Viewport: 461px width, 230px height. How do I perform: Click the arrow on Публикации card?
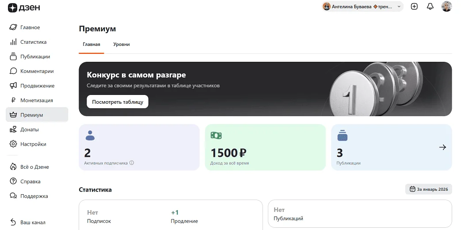442,147
